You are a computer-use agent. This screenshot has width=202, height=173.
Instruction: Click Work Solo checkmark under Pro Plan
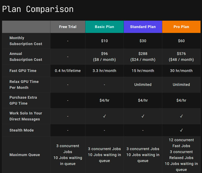[x=181, y=116]
